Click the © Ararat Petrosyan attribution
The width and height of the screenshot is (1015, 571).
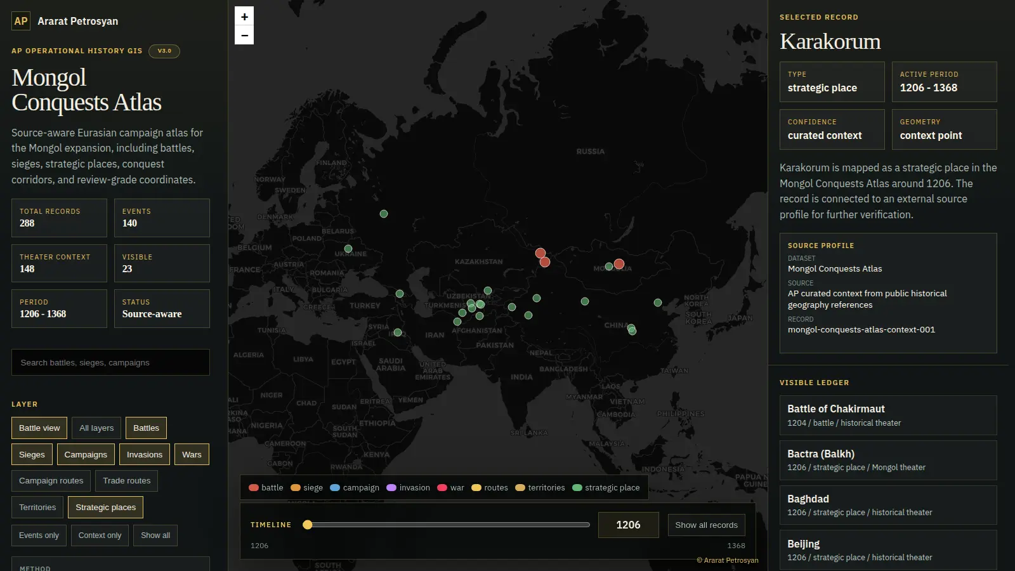[x=728, y=560]
